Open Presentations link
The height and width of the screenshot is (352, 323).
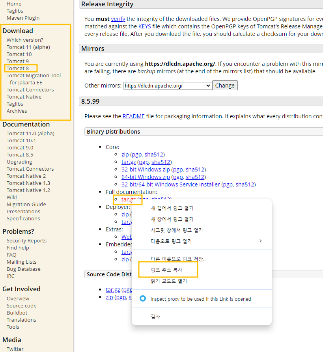[x=23, y=211]
